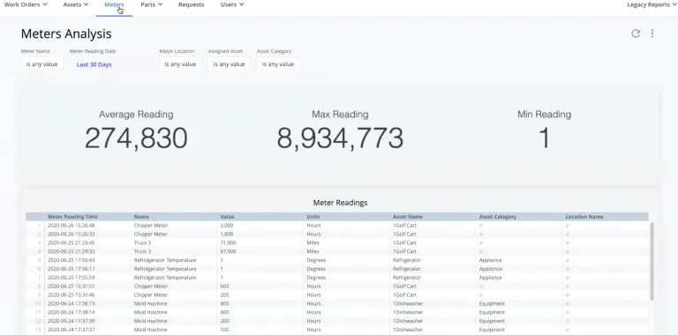Change the Last 30 Days date filter

94,64
